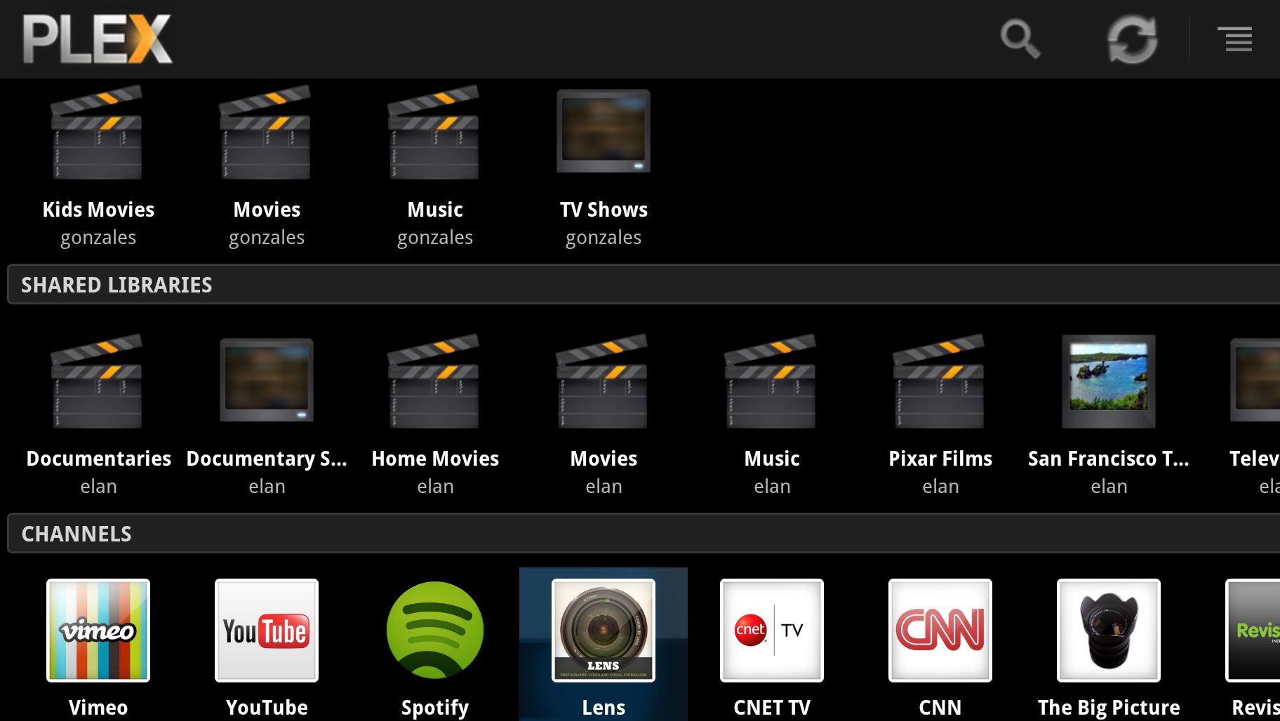Open the overflow menu lines icon
This screenshot has width=1280, height=721.
1235,39
